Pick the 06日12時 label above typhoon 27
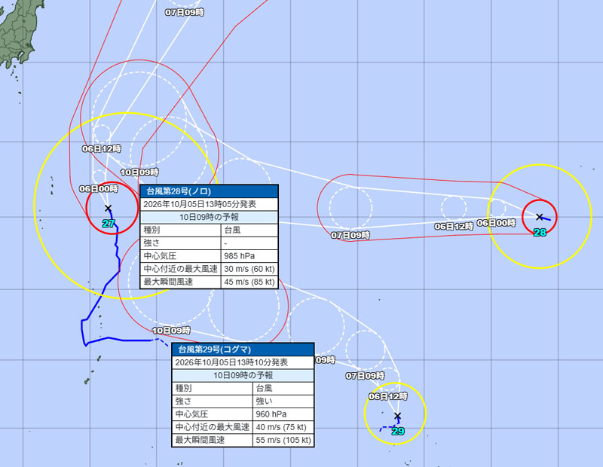This screenshot has height=467, width=603. (x=102, y=148)
